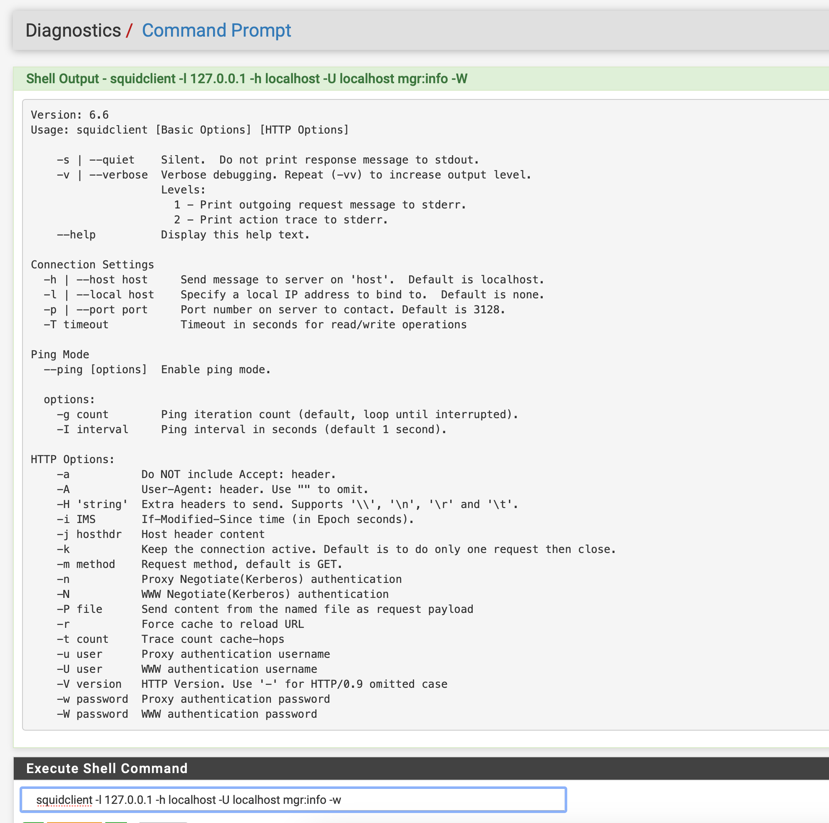Click the '-s | --quiet' option line
The image size is (829, 823).
click(268, 160)
